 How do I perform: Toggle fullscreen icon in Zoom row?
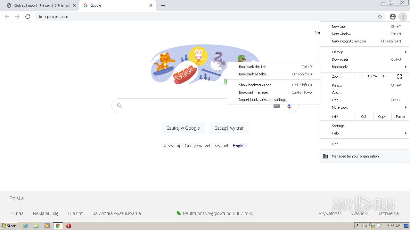coord(400,76)
